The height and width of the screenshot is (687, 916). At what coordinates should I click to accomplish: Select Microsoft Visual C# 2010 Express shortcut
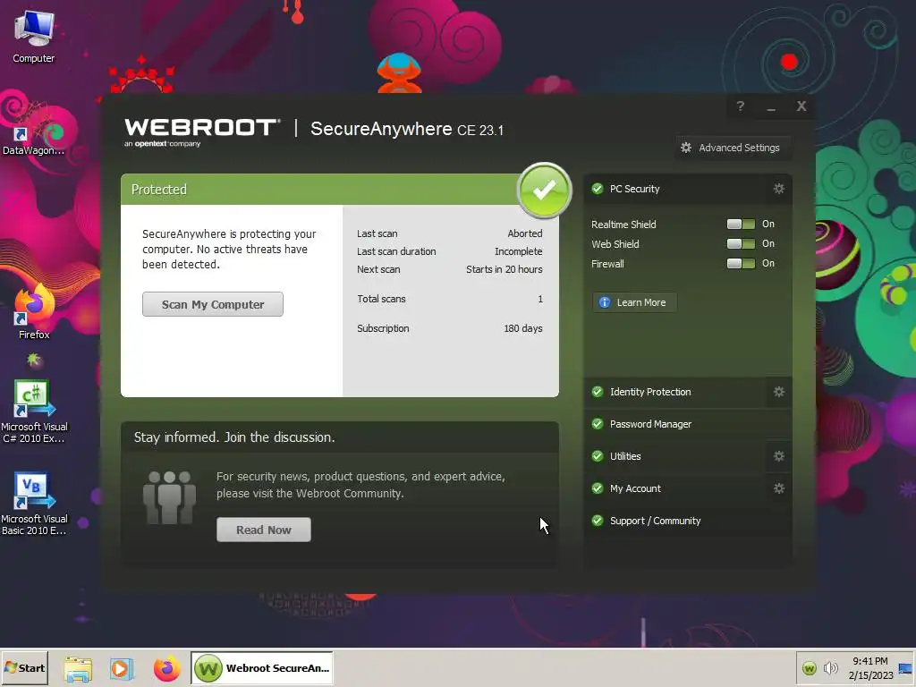[x=34, y=411]
